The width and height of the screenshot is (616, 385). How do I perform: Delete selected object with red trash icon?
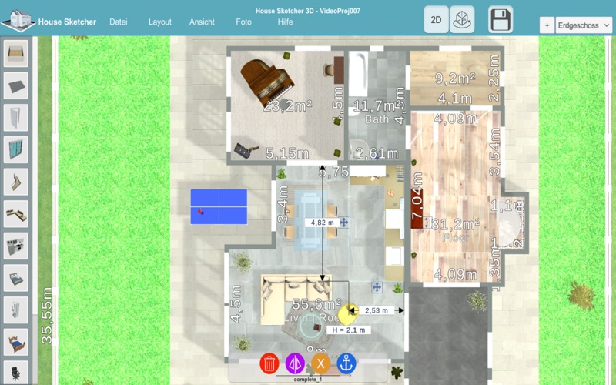pos(269,363)
